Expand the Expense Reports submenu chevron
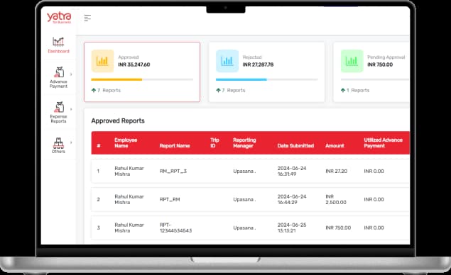Image resolution: width=451 pixels, height=275 pixels. [71, 109]
